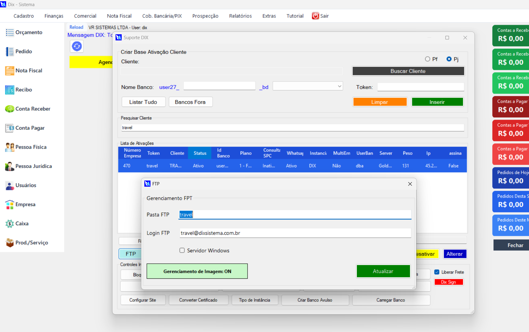Close the FTP dialog
This screenshot has height=332, width=529.
coord(410,184)
